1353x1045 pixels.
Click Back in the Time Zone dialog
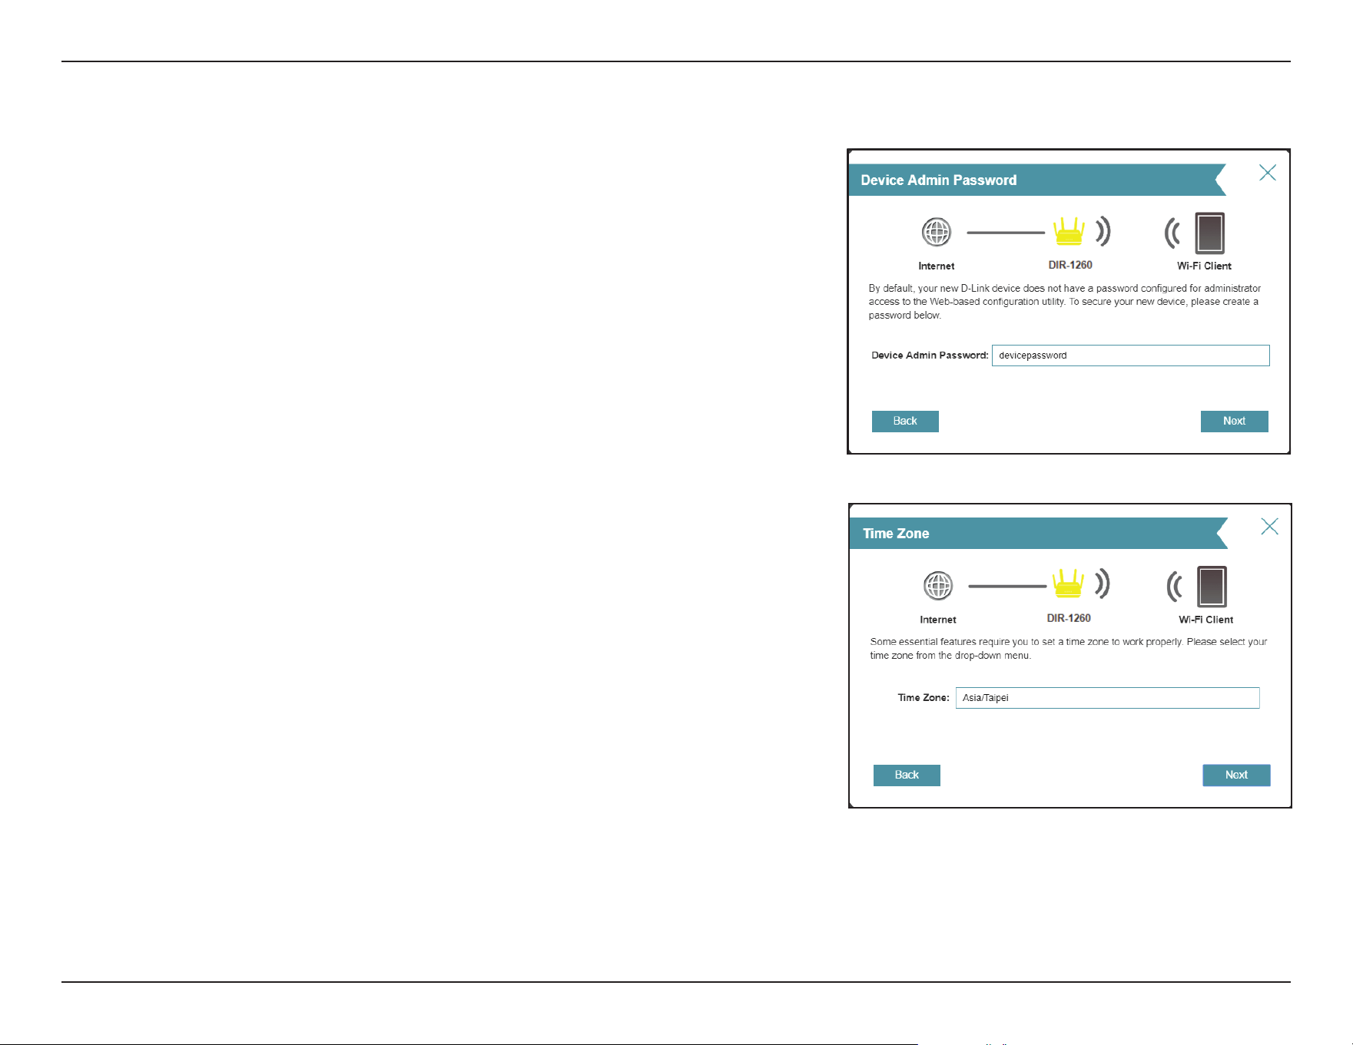pos(907,775)
